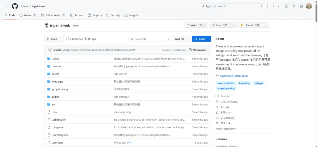Image resolution: width=318 pixels, height=148 pixels.
Task: Open the green Code dropdown button
Action: click(201, 39)
